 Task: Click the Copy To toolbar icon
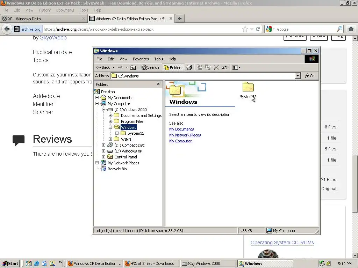208,67
